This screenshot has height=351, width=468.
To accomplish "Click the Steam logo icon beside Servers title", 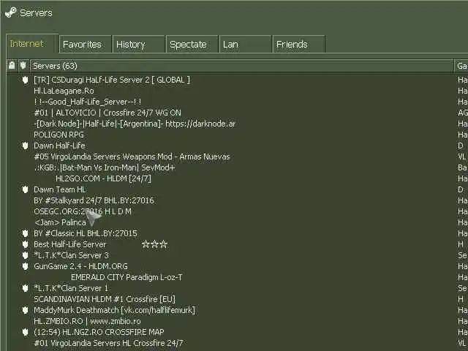I will point(11,12).
